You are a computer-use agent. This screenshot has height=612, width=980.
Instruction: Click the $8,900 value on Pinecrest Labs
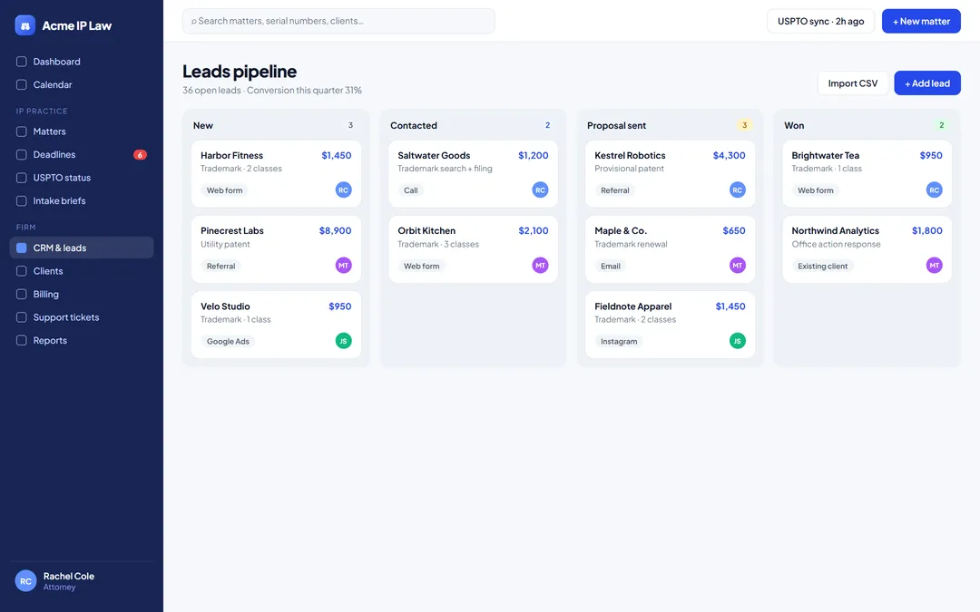(x=335, y=230)
